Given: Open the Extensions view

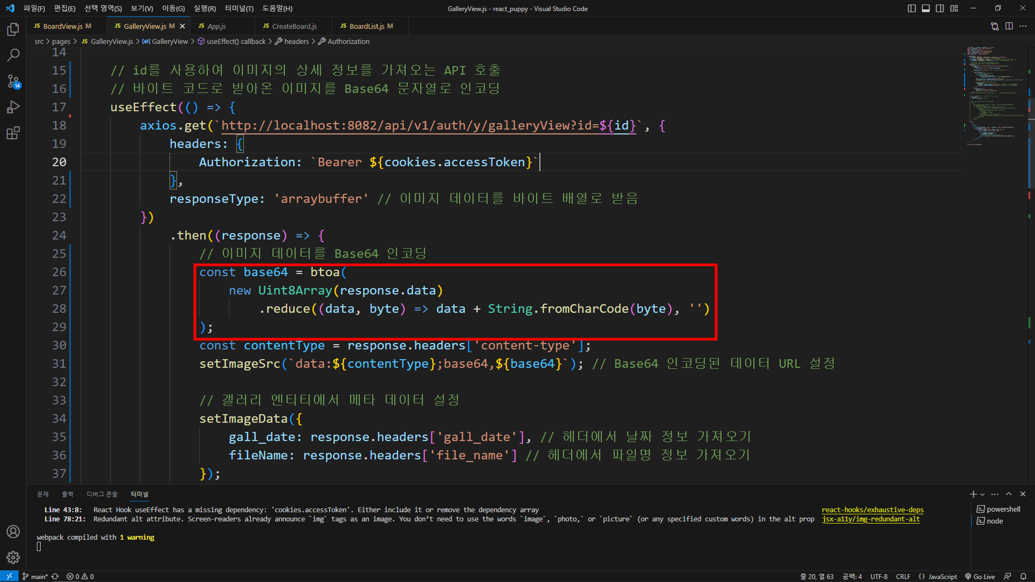Looking at the screenshot, I should (x=13, y=133).
